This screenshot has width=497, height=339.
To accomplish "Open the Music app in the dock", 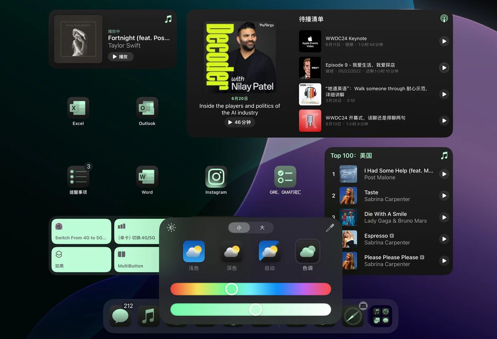I will coord(148,316).
